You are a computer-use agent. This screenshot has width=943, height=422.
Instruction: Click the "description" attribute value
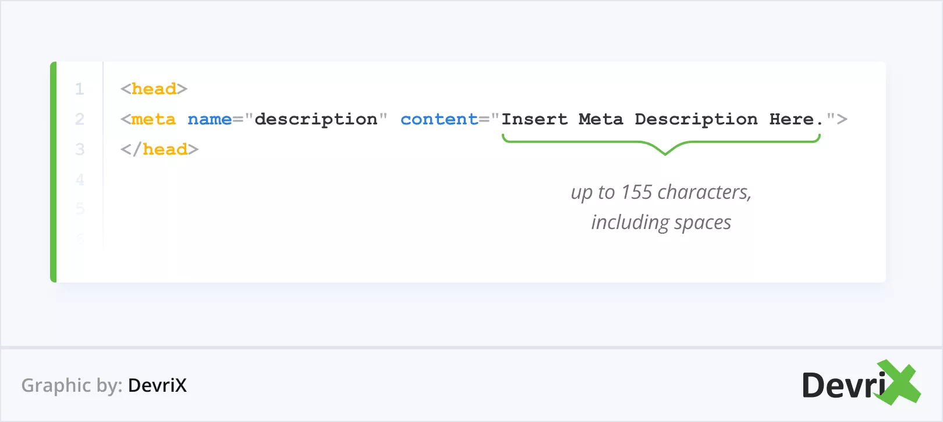click(316, 119)
